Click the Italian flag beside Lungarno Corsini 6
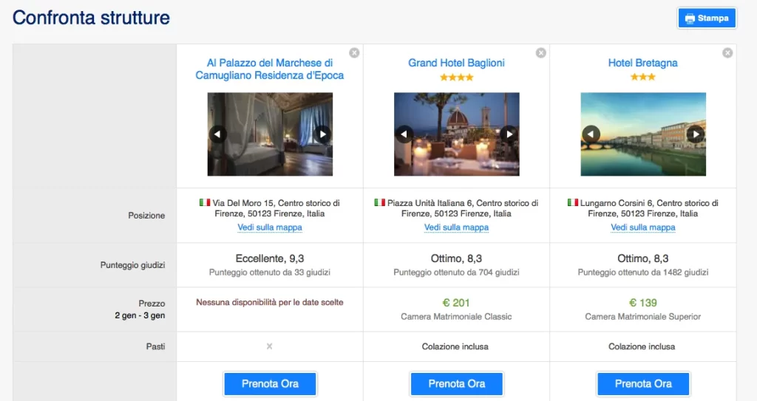This screenshot has width=757, height=401. (x=573, y=202)
